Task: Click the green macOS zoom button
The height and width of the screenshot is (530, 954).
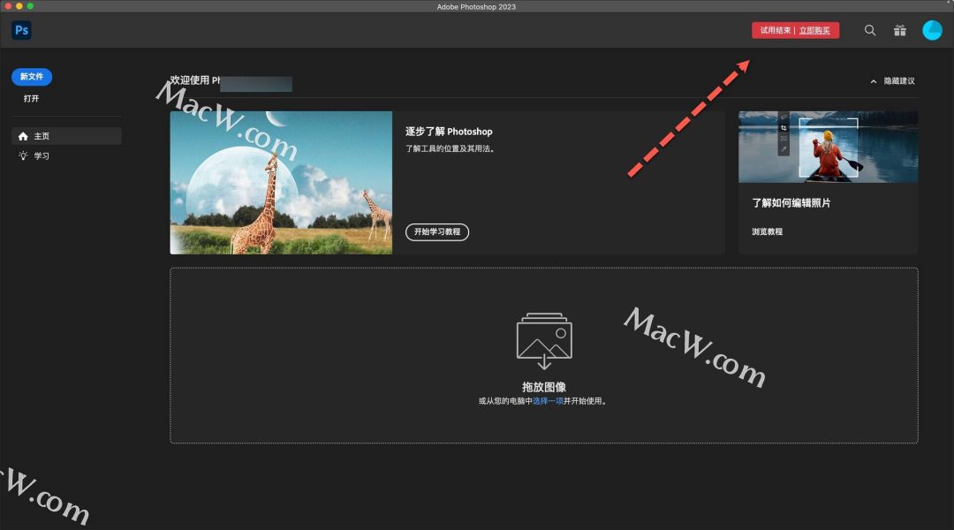Action: tap(30, 6)
